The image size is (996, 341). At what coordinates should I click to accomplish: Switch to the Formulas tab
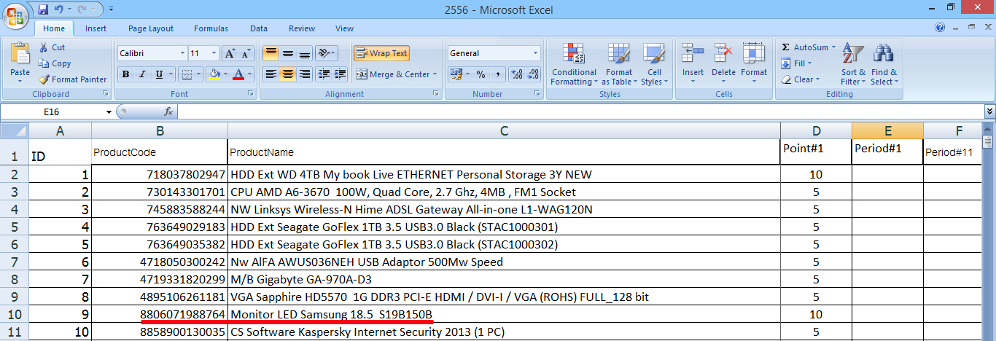tap(211, 28)
